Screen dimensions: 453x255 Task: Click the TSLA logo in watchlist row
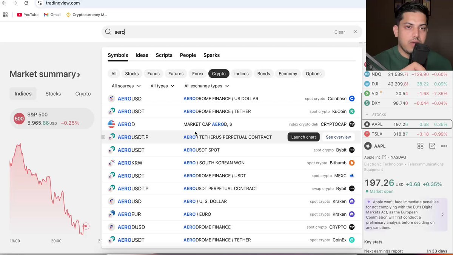pyautogui.click(x=367, y=134)
